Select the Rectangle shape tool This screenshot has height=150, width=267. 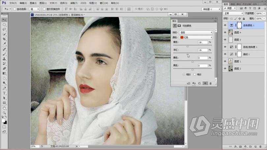point(4,103)
